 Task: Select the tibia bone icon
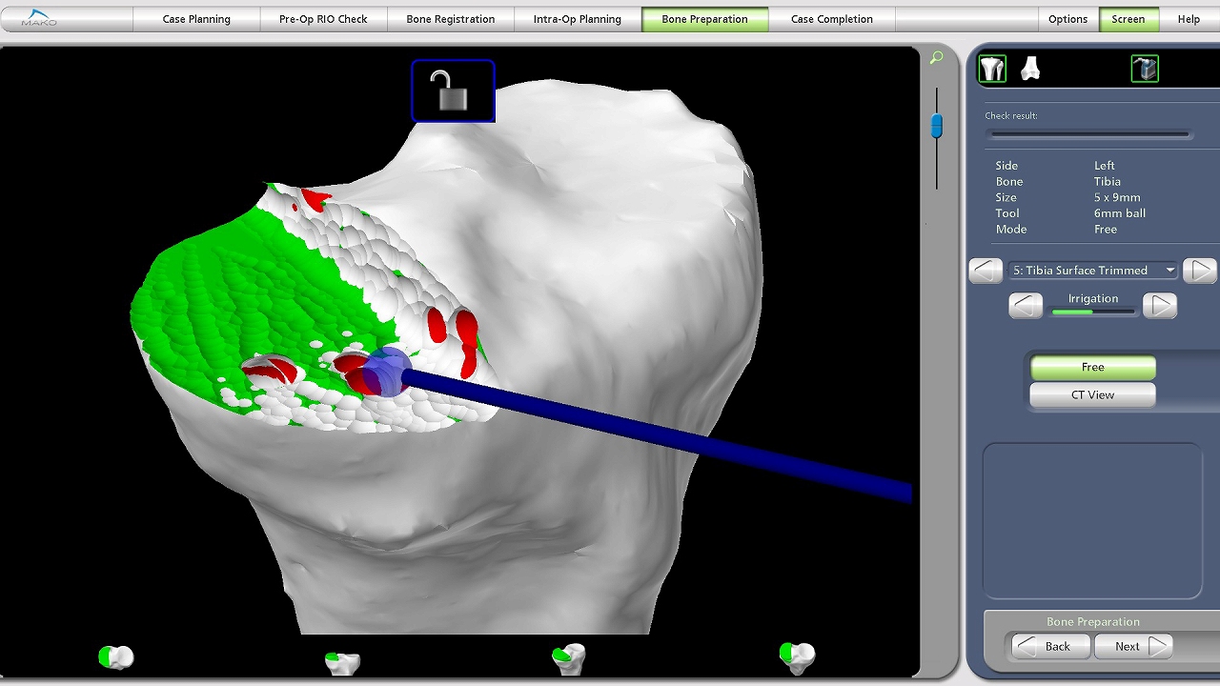992,69
